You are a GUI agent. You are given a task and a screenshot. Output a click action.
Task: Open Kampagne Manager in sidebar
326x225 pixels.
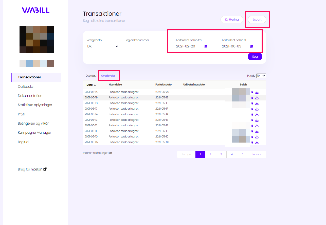coord(34,132)
